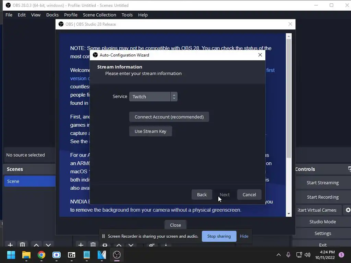The width and height of the screenshot is (351, 263).
Task: Add a new source with the Sources plus icon
Action: [x=81, y=245]
